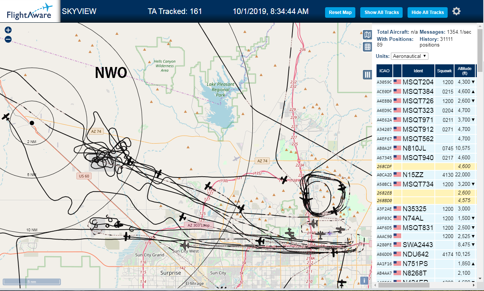Select the MSQT831 aircraft row
This screenshot has height=291, width=484.
pos(426,227)
